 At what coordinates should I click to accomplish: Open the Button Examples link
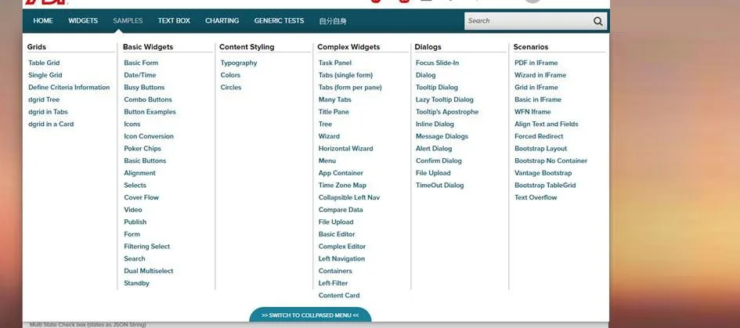[150, 112]
